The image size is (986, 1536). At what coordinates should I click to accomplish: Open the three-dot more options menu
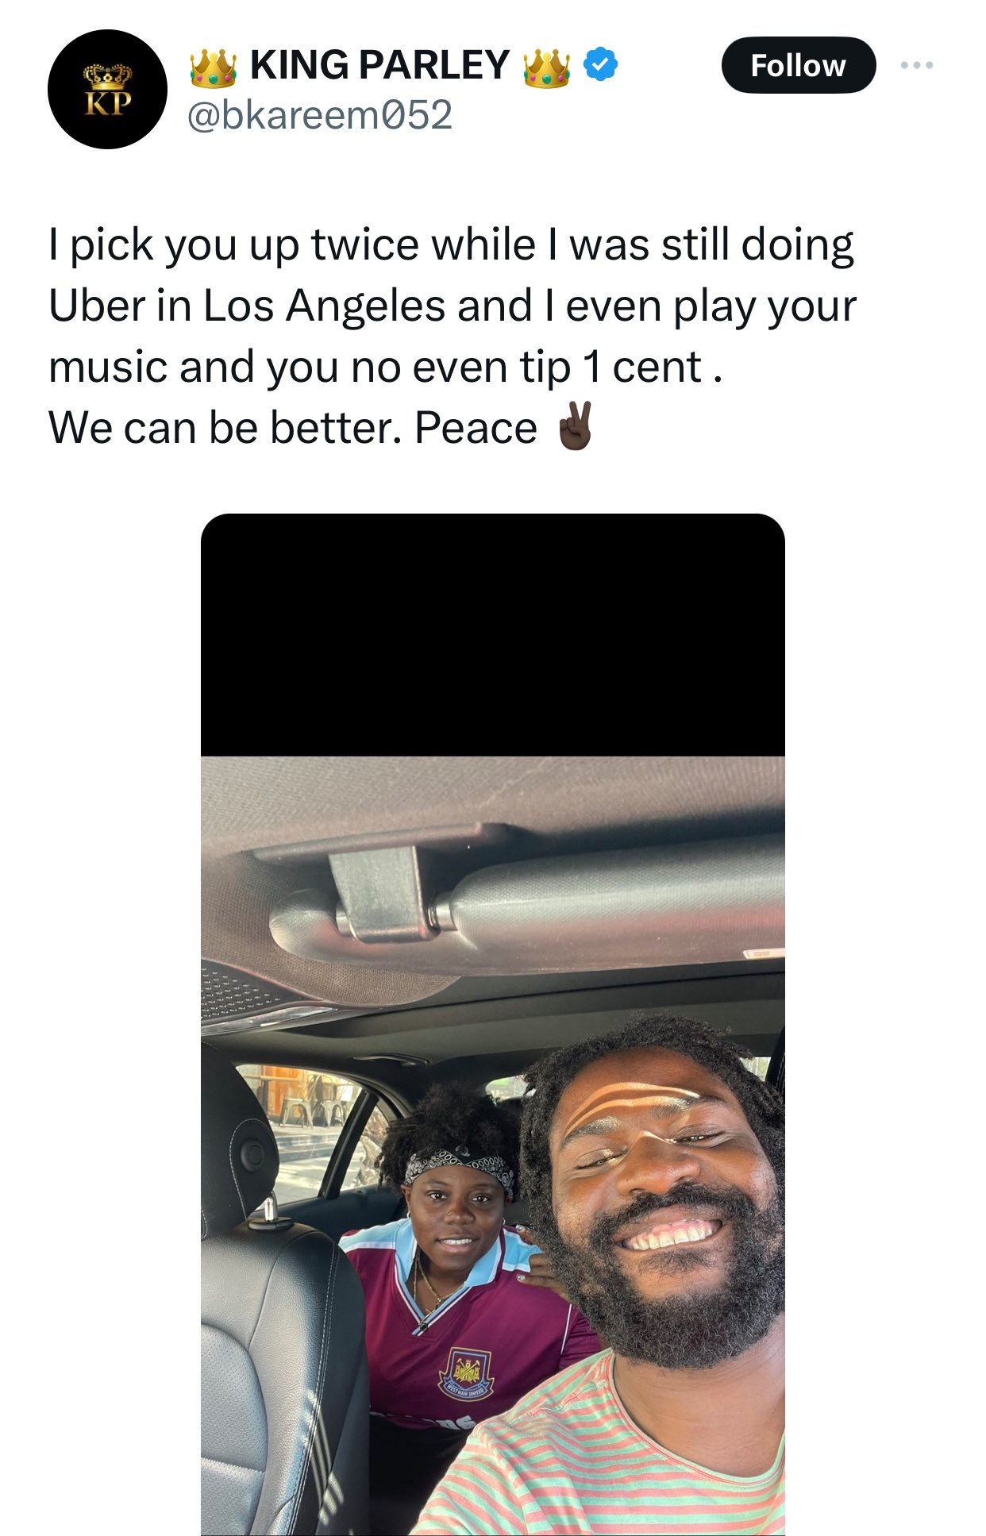(x=917, y=65)
